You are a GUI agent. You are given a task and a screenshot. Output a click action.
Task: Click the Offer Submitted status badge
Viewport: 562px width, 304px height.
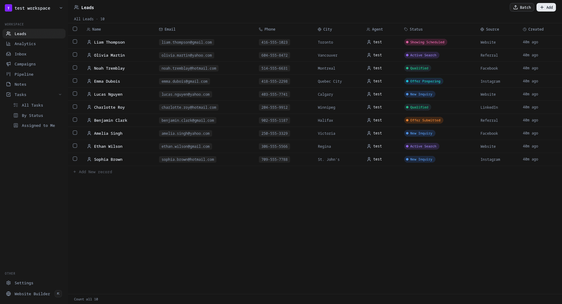424,120
